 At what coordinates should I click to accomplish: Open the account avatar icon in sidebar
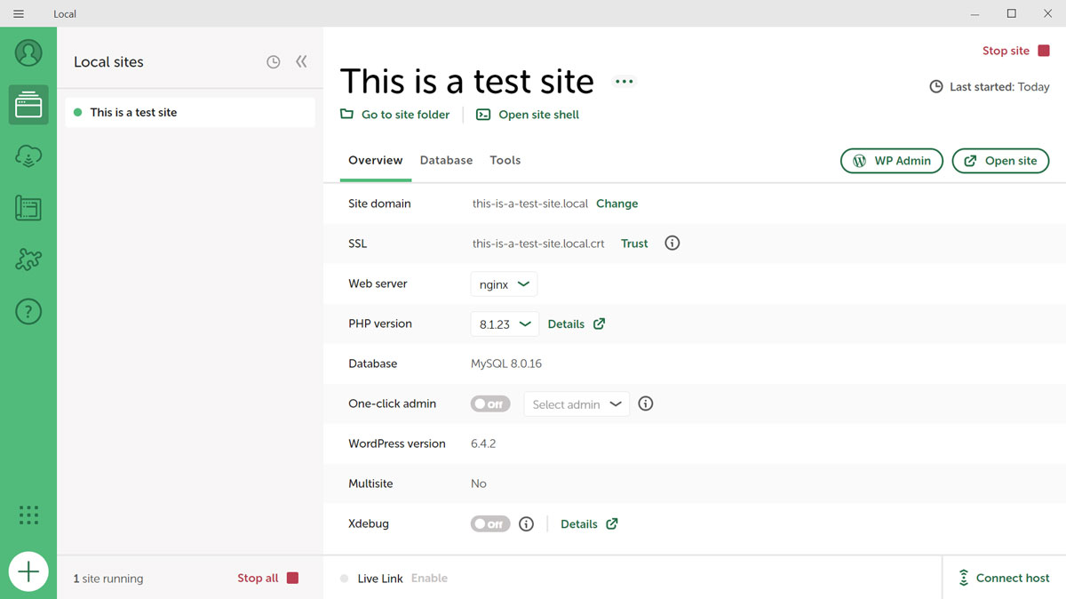28,53
